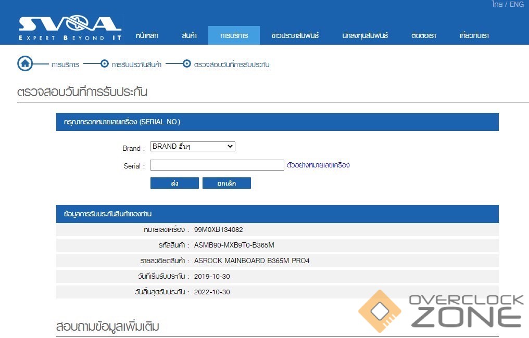
Task: Click the SVOA logo
Action: coord(70,28)
